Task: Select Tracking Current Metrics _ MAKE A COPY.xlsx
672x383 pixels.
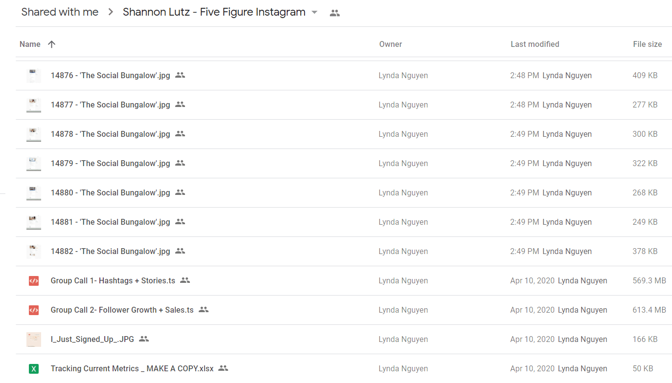Action: [344, 369]
